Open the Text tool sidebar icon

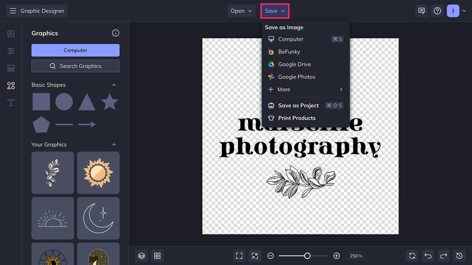click(11, 103)
